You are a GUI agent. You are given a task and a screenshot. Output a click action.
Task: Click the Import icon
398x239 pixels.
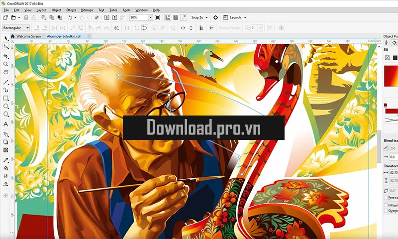107,17
